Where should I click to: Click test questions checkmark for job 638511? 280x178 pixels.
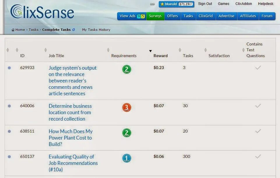pyautogui.click(x=258, y=131)
